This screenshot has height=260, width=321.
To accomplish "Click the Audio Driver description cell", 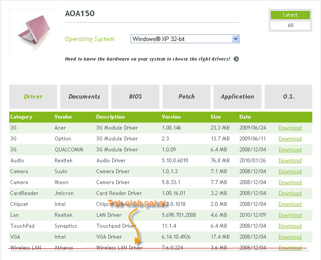I will [x=111, y=161].
